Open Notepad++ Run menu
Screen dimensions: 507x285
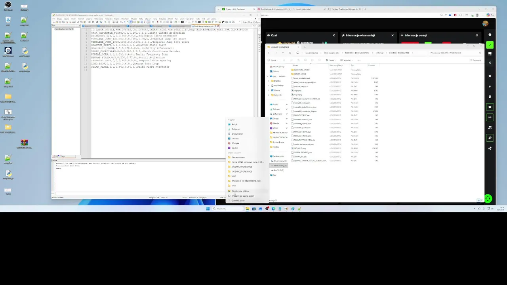point(176,19)
